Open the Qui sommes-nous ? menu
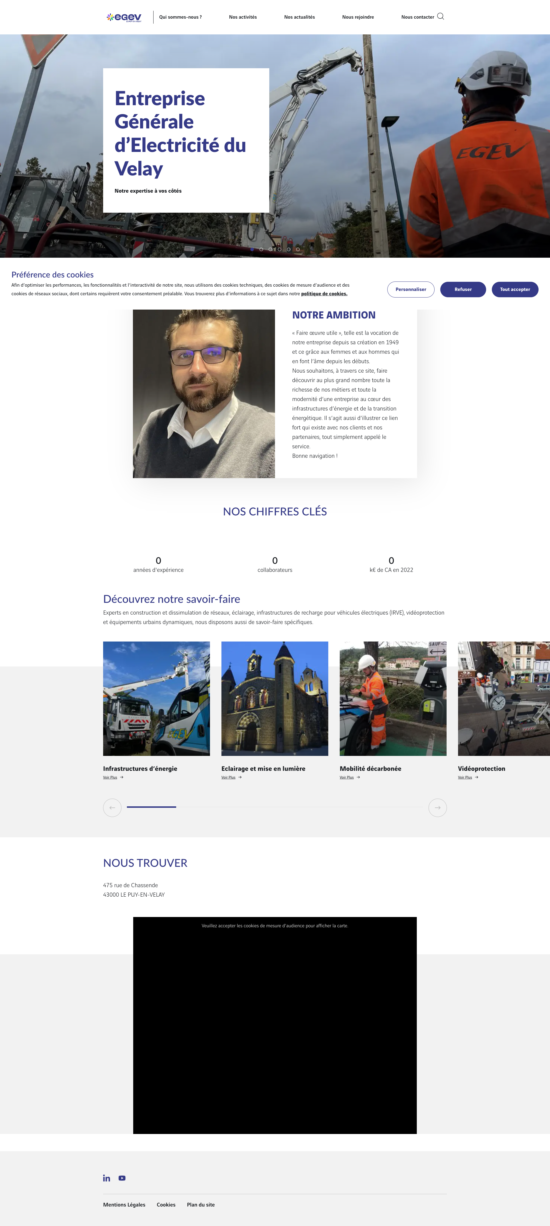 180,17
